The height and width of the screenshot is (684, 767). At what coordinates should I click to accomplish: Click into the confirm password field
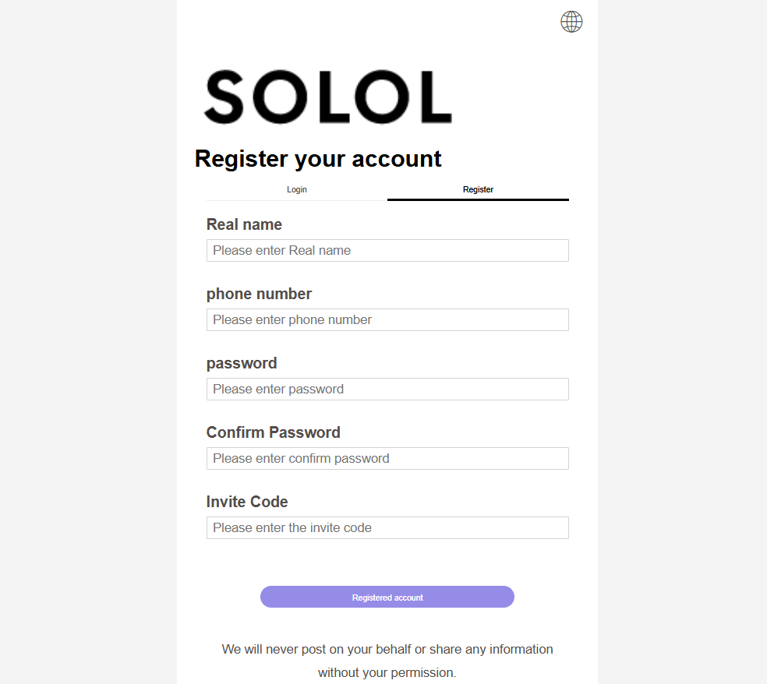tap(387, 458)
